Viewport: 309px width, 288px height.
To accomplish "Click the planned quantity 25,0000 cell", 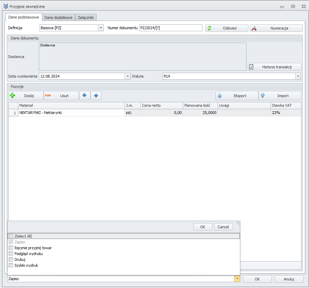I will (200, 113).
